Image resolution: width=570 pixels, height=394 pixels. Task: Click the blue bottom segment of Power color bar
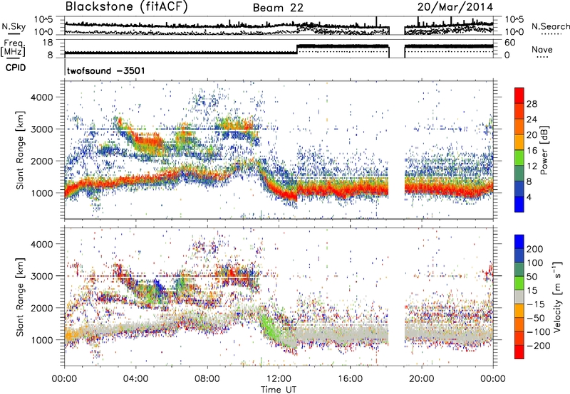point(519,205)
